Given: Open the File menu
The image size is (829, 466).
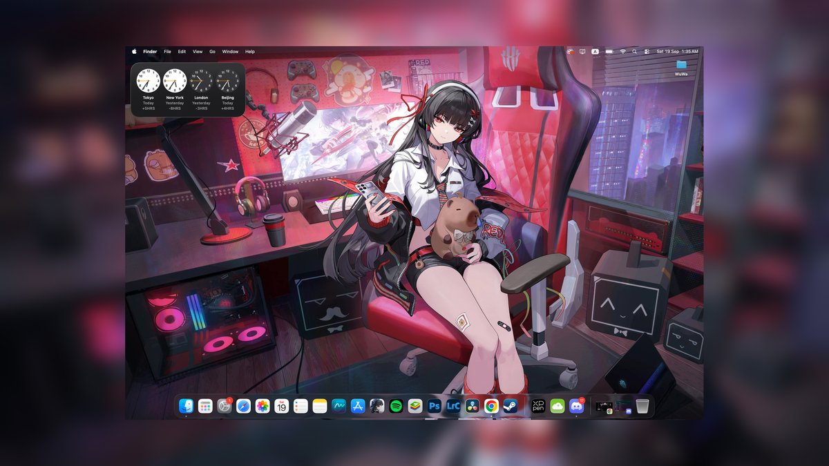Looking at the screenshot, I should [x=168, y=51].
